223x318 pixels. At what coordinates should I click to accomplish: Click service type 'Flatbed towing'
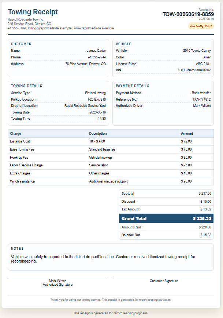click(x=96, y=93)
